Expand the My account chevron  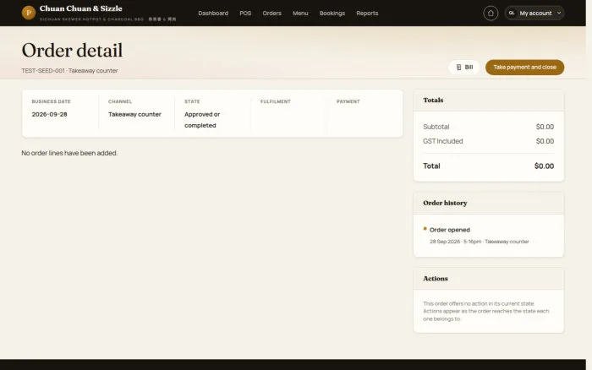(559, 14)
